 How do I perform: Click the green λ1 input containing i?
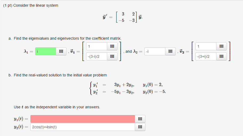point(45,51)
